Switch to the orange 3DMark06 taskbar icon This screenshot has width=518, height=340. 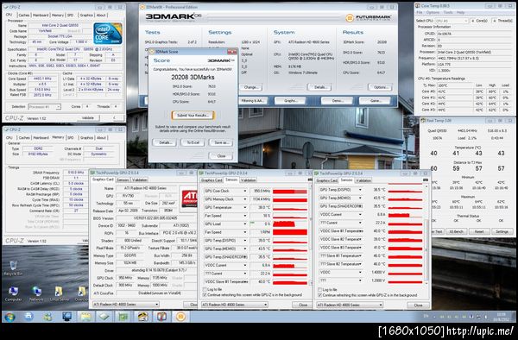(180, 317)
